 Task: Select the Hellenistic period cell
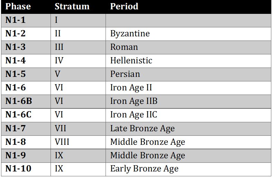[x=131, y=61]
